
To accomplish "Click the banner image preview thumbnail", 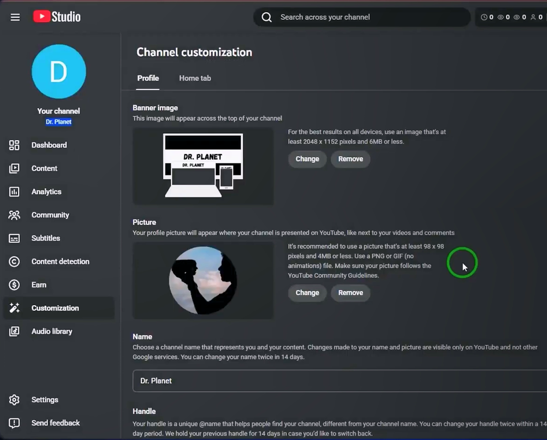I will point(203,166).
